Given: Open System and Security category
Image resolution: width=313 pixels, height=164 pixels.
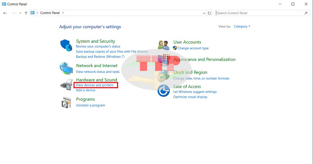Looking at the screenshot, I should pyautogui.click(x=95, y=41).
